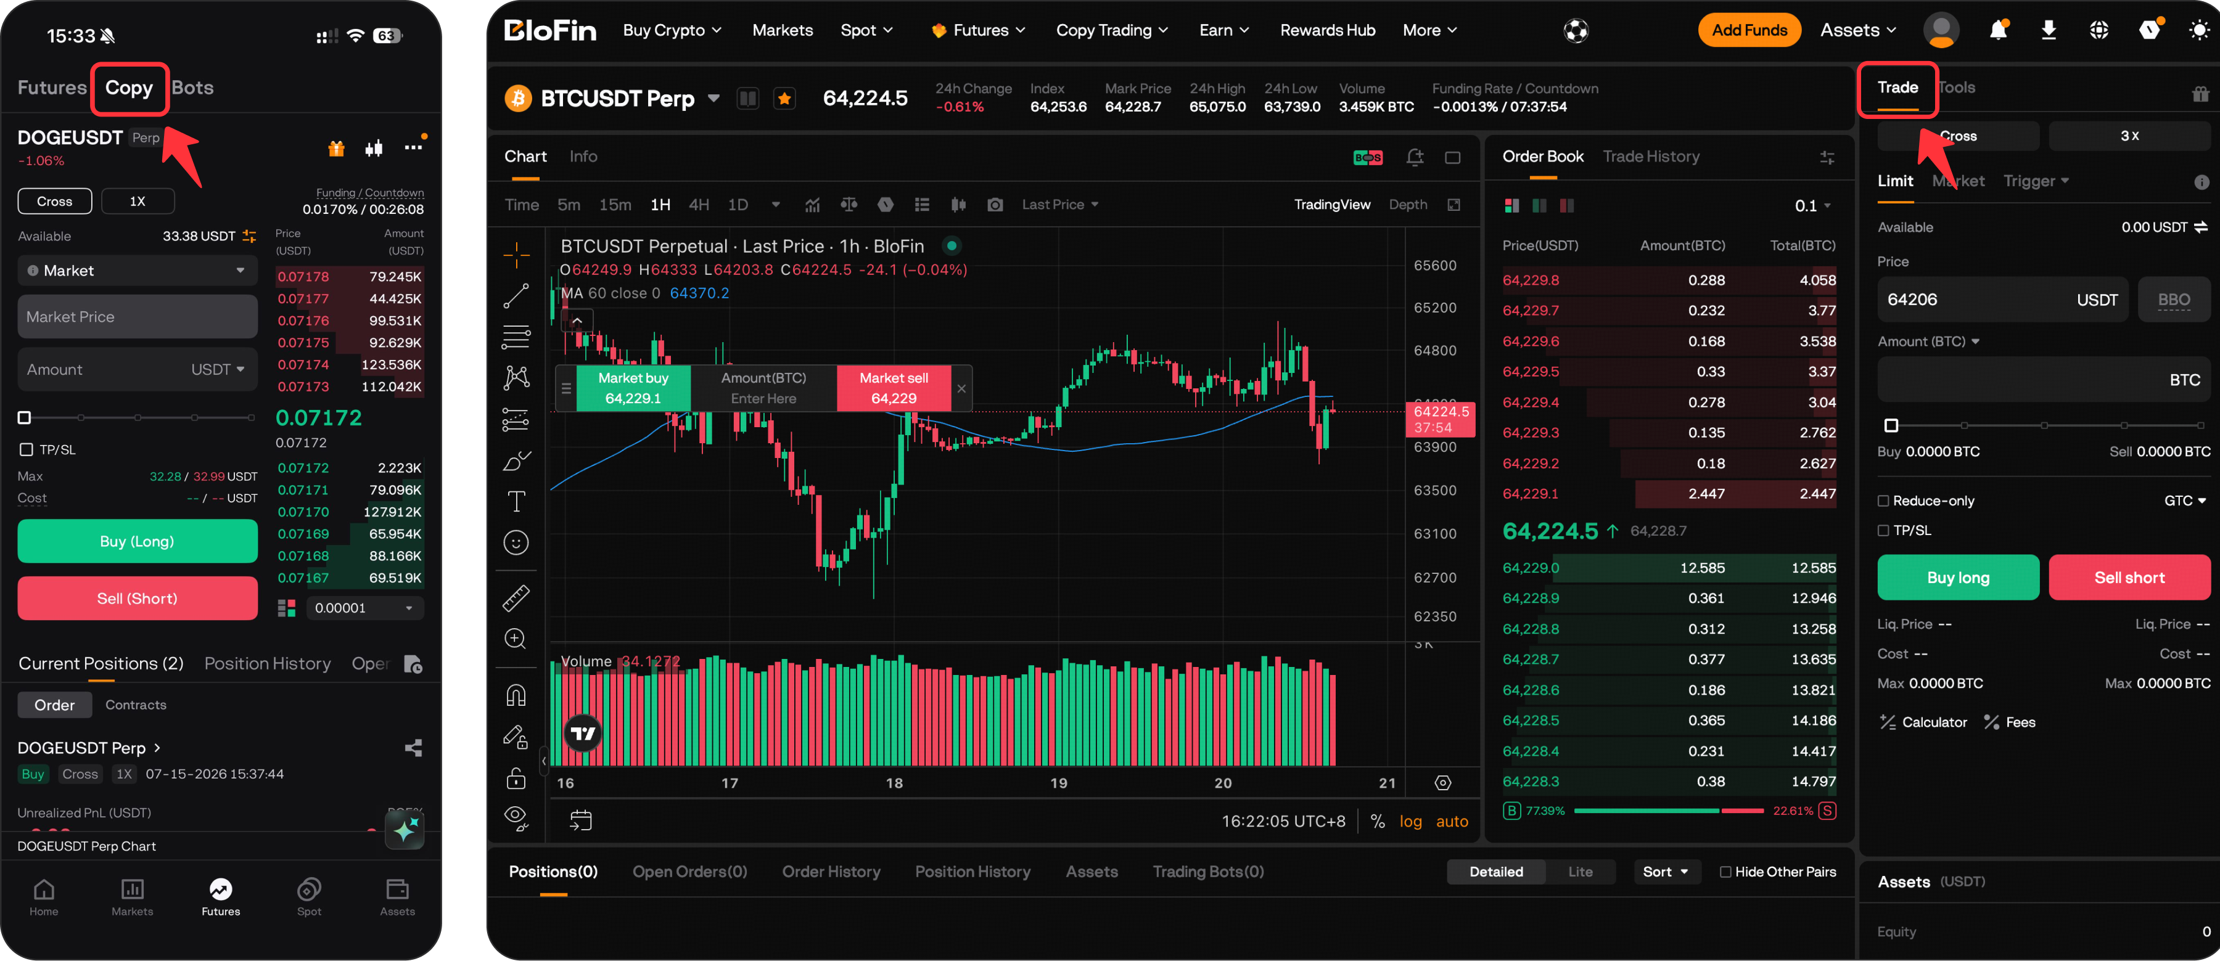Expand the Buy Crypto menu

pos(672,30)
